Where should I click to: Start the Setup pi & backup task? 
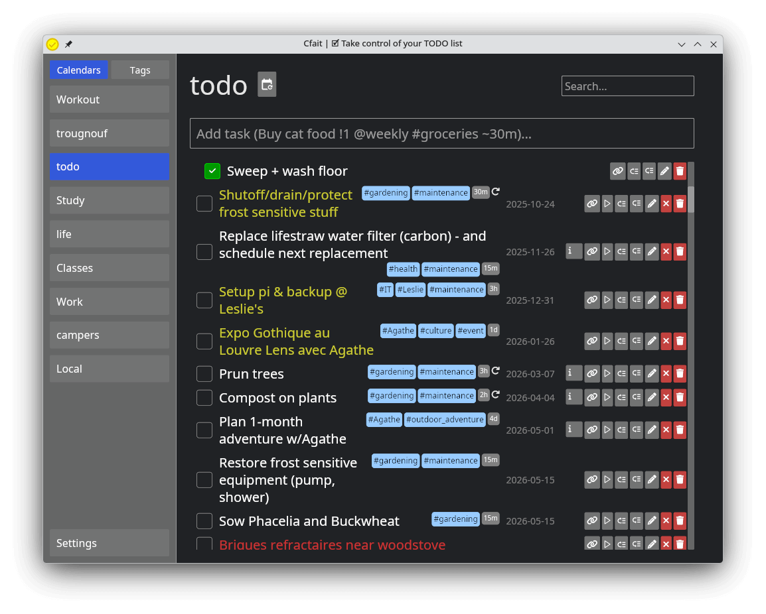pyautogui.click(x=607, y=300)
